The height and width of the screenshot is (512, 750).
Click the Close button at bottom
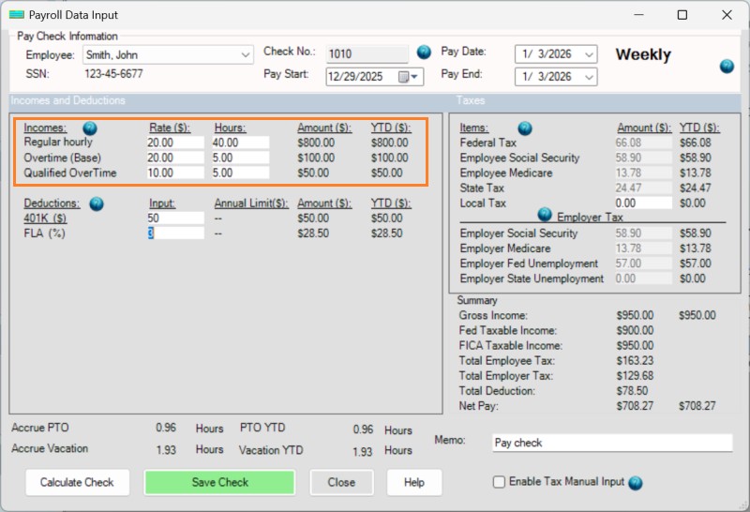341,482
